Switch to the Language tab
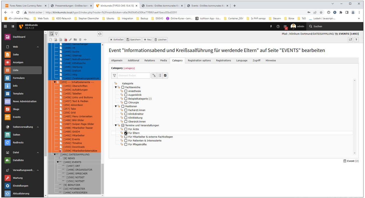This screenshot has width=365, height=198. tap(242, 61)
